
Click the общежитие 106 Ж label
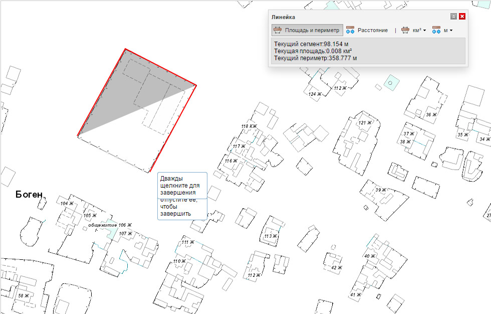pyautogui.click(x=110, y=225)
